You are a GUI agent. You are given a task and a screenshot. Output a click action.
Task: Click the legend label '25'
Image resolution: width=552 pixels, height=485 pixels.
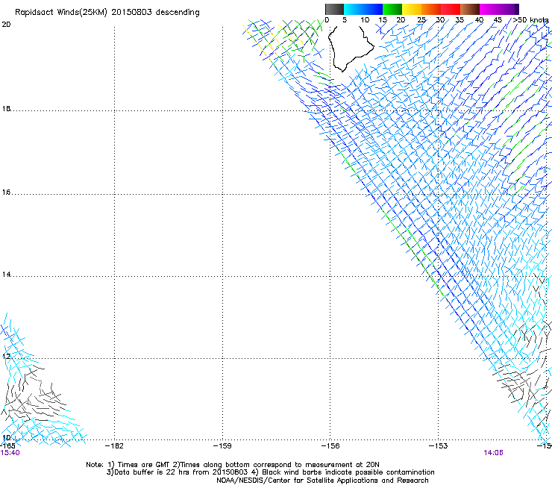point(421,20)
